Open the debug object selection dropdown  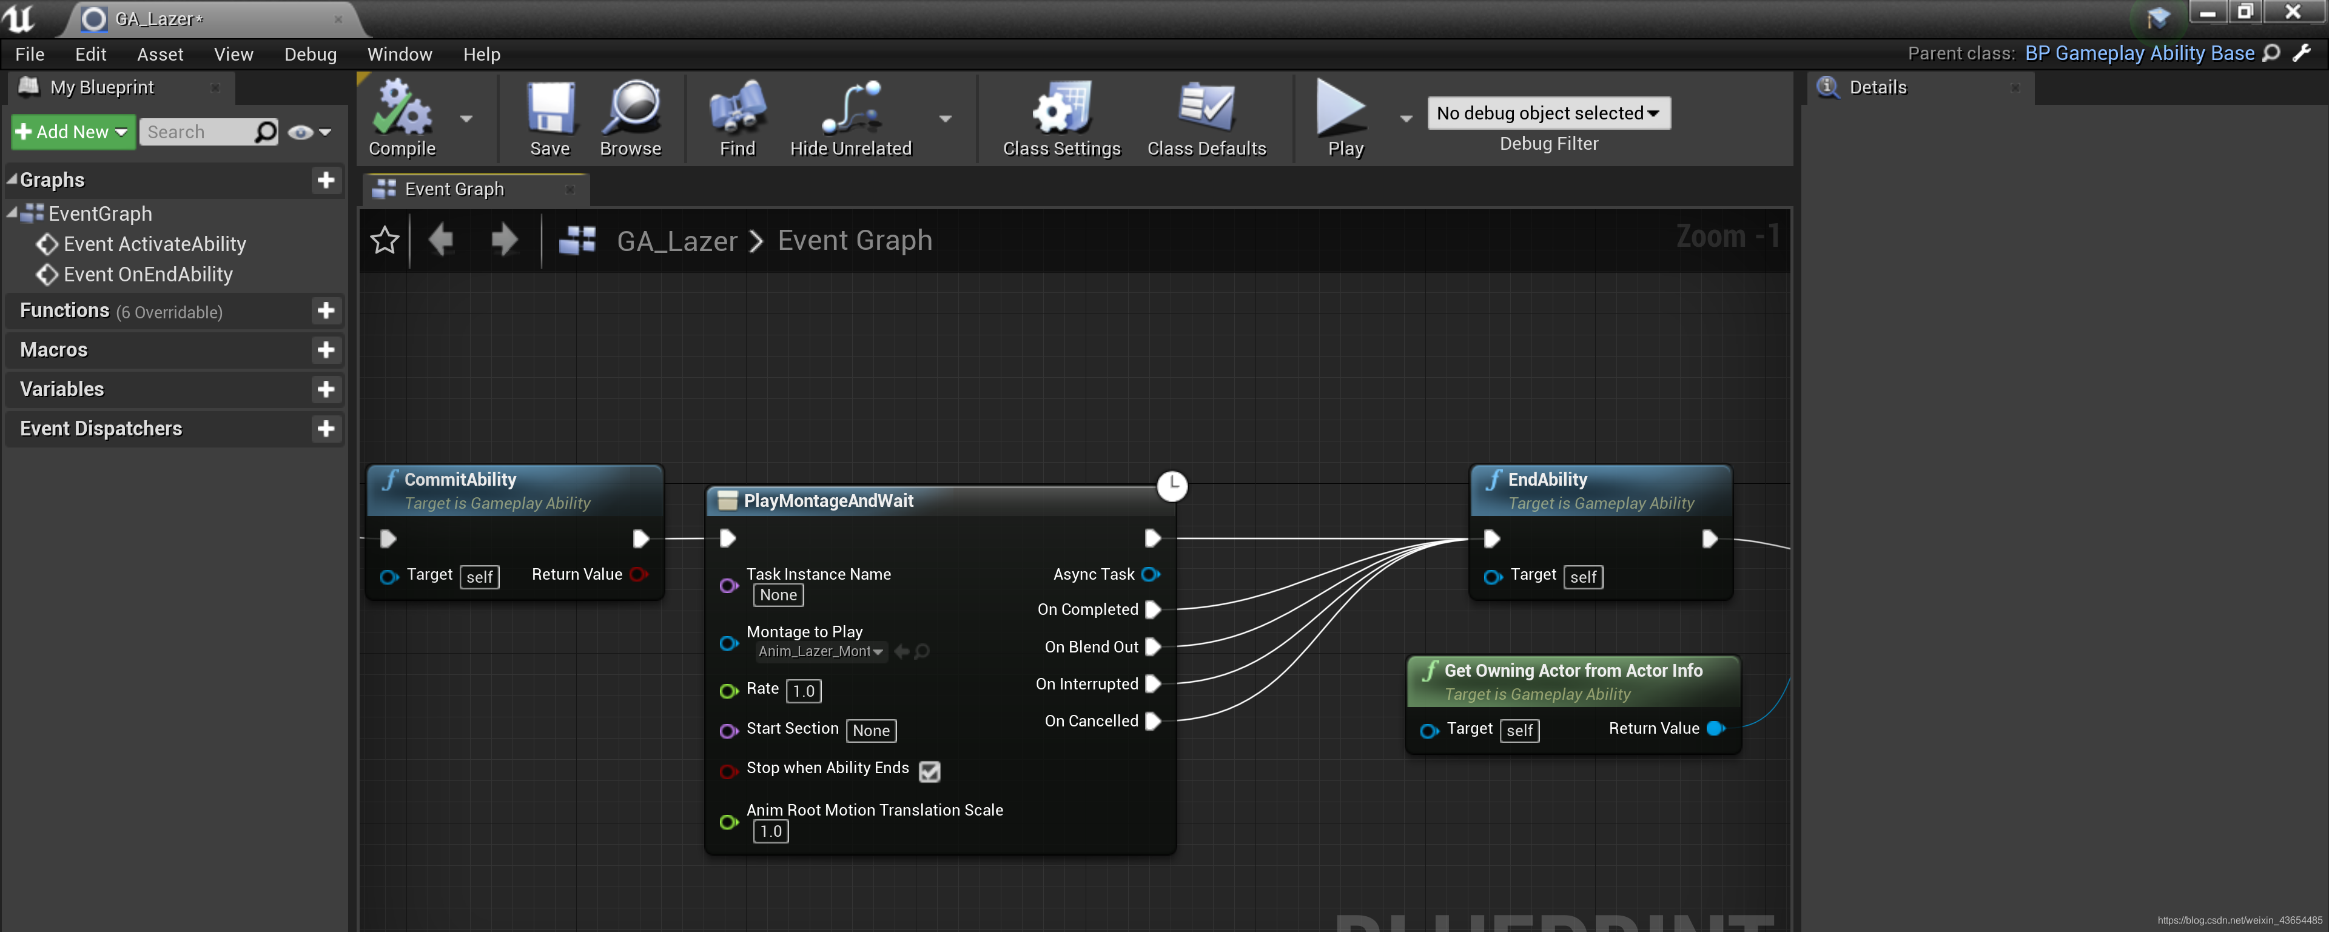tap(1548, 113)
